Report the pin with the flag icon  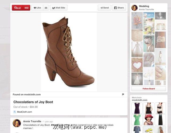click(x=123, y=94)
